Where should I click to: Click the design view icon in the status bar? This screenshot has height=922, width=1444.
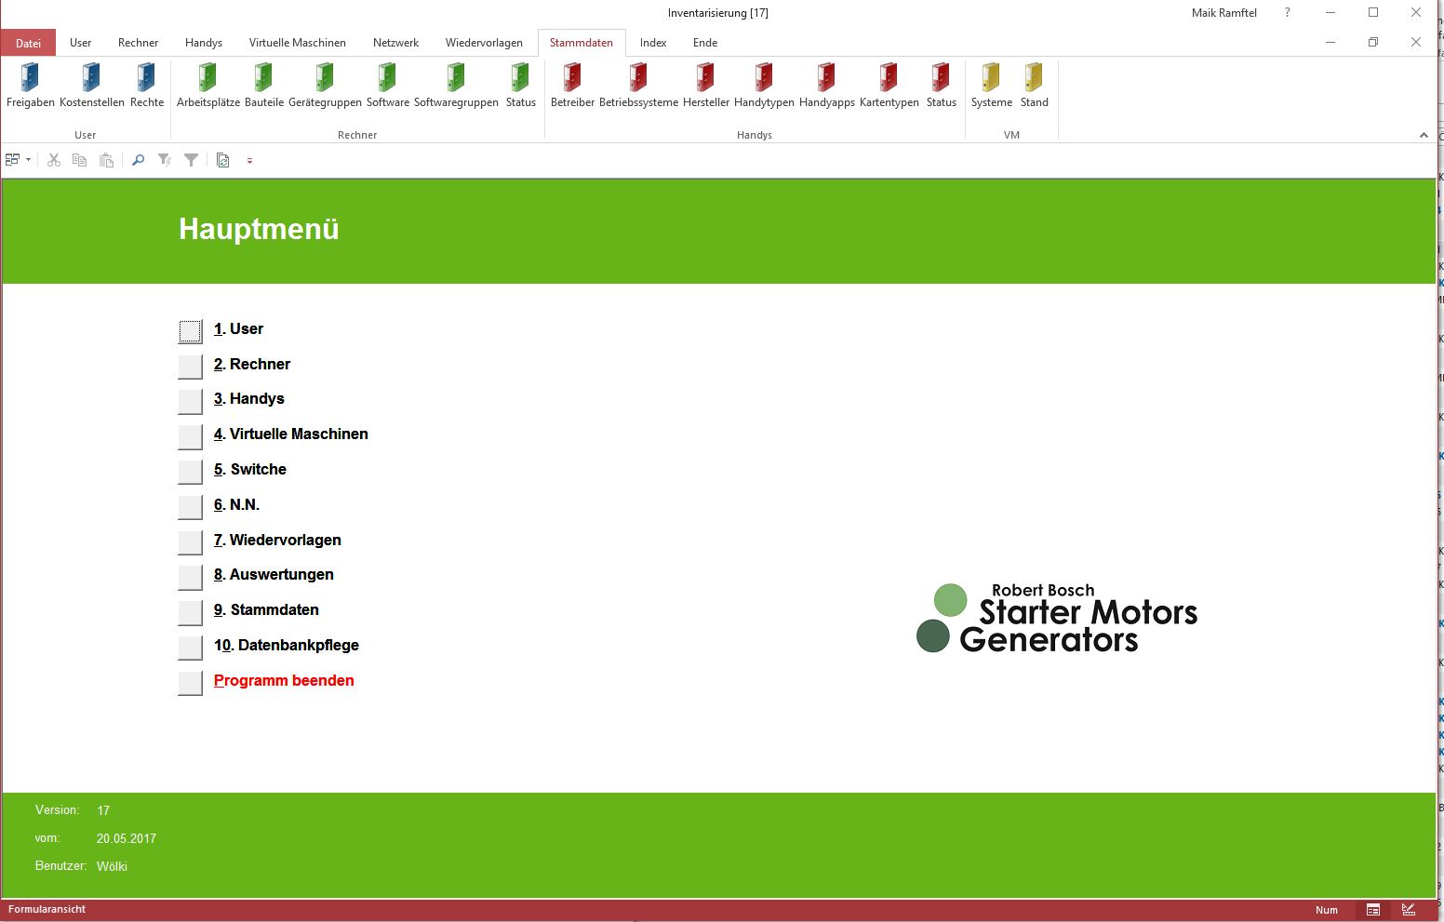pos(1409,910)
